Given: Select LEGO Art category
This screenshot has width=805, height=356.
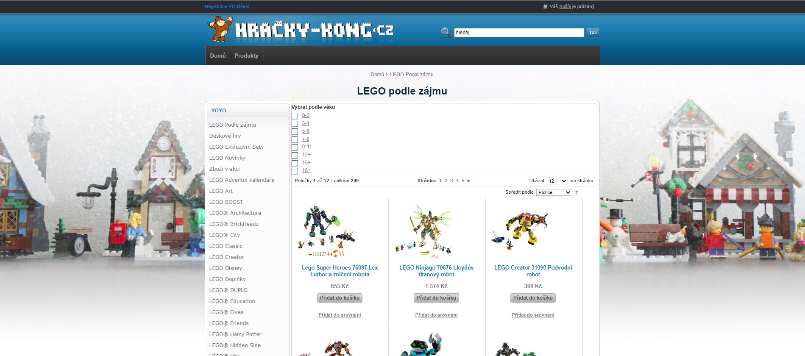Looking at the screenshot, I should (x=221, y=191).
